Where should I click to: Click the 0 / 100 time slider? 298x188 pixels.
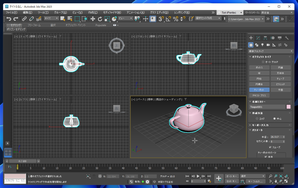[x=23, y=161]
